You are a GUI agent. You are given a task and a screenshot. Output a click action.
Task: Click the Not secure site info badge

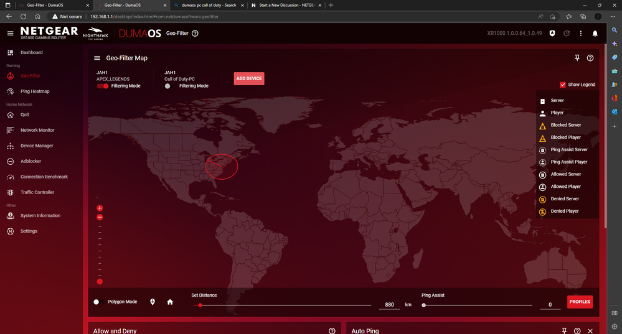coord(67,17)
